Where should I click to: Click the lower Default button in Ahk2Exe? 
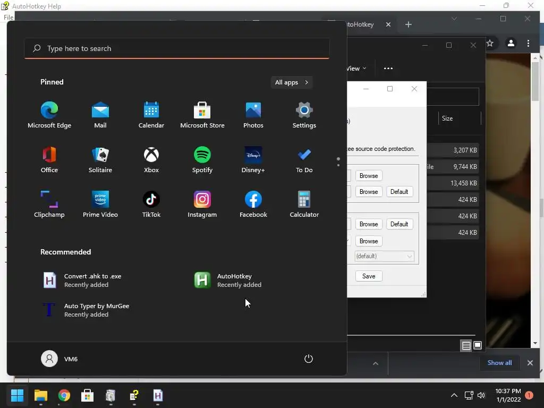pyautogui.click(x=399, y=224)
